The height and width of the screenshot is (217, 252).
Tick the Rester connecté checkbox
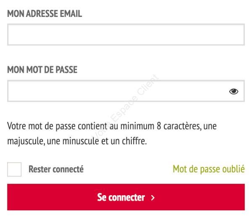pos(14,169)
